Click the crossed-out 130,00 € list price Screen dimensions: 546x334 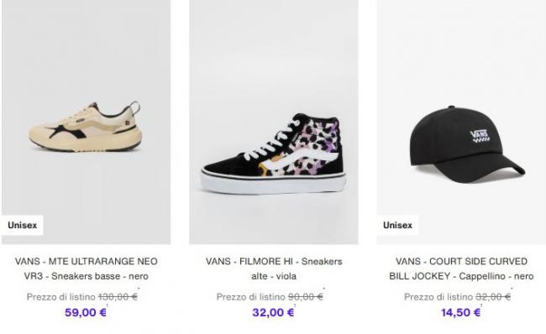click(118, 297)
